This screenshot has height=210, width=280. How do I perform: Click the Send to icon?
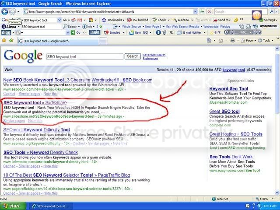pyautogui.click(x=215, y=20)
